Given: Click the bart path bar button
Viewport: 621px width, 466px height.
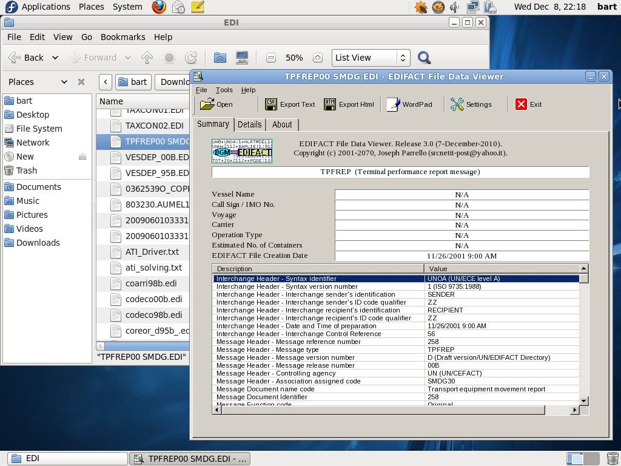Looking at the screenshot, I should tap(133, 82).
